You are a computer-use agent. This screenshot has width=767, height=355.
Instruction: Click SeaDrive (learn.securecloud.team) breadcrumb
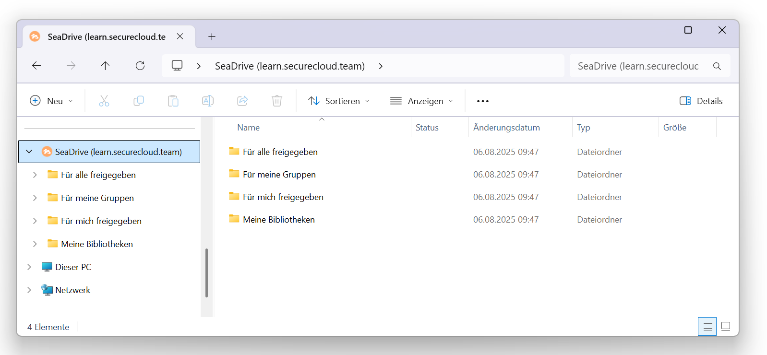[x=290, y=66]
